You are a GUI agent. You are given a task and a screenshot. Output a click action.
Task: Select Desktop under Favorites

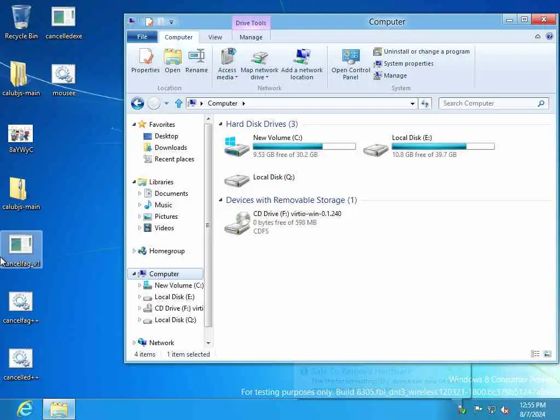(x=166, y=136)
